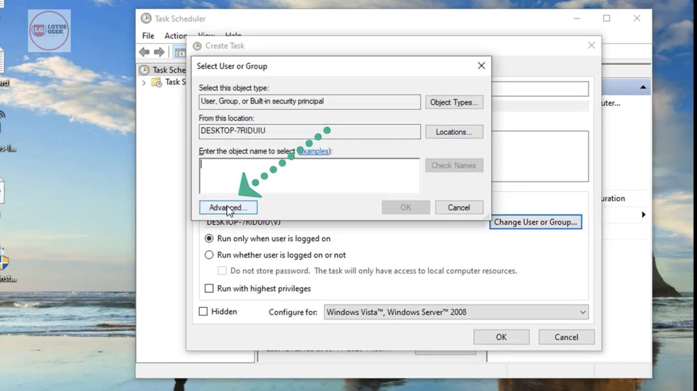
Task: Minimize the Task Scheduler window
Action: [577, 18]
